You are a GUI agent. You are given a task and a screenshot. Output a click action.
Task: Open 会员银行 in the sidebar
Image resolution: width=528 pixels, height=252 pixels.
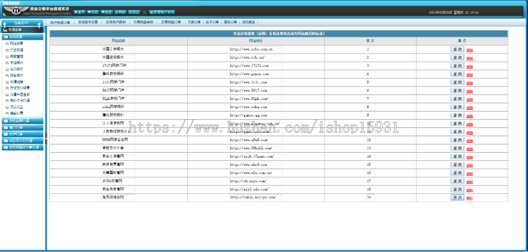[16, 69]
